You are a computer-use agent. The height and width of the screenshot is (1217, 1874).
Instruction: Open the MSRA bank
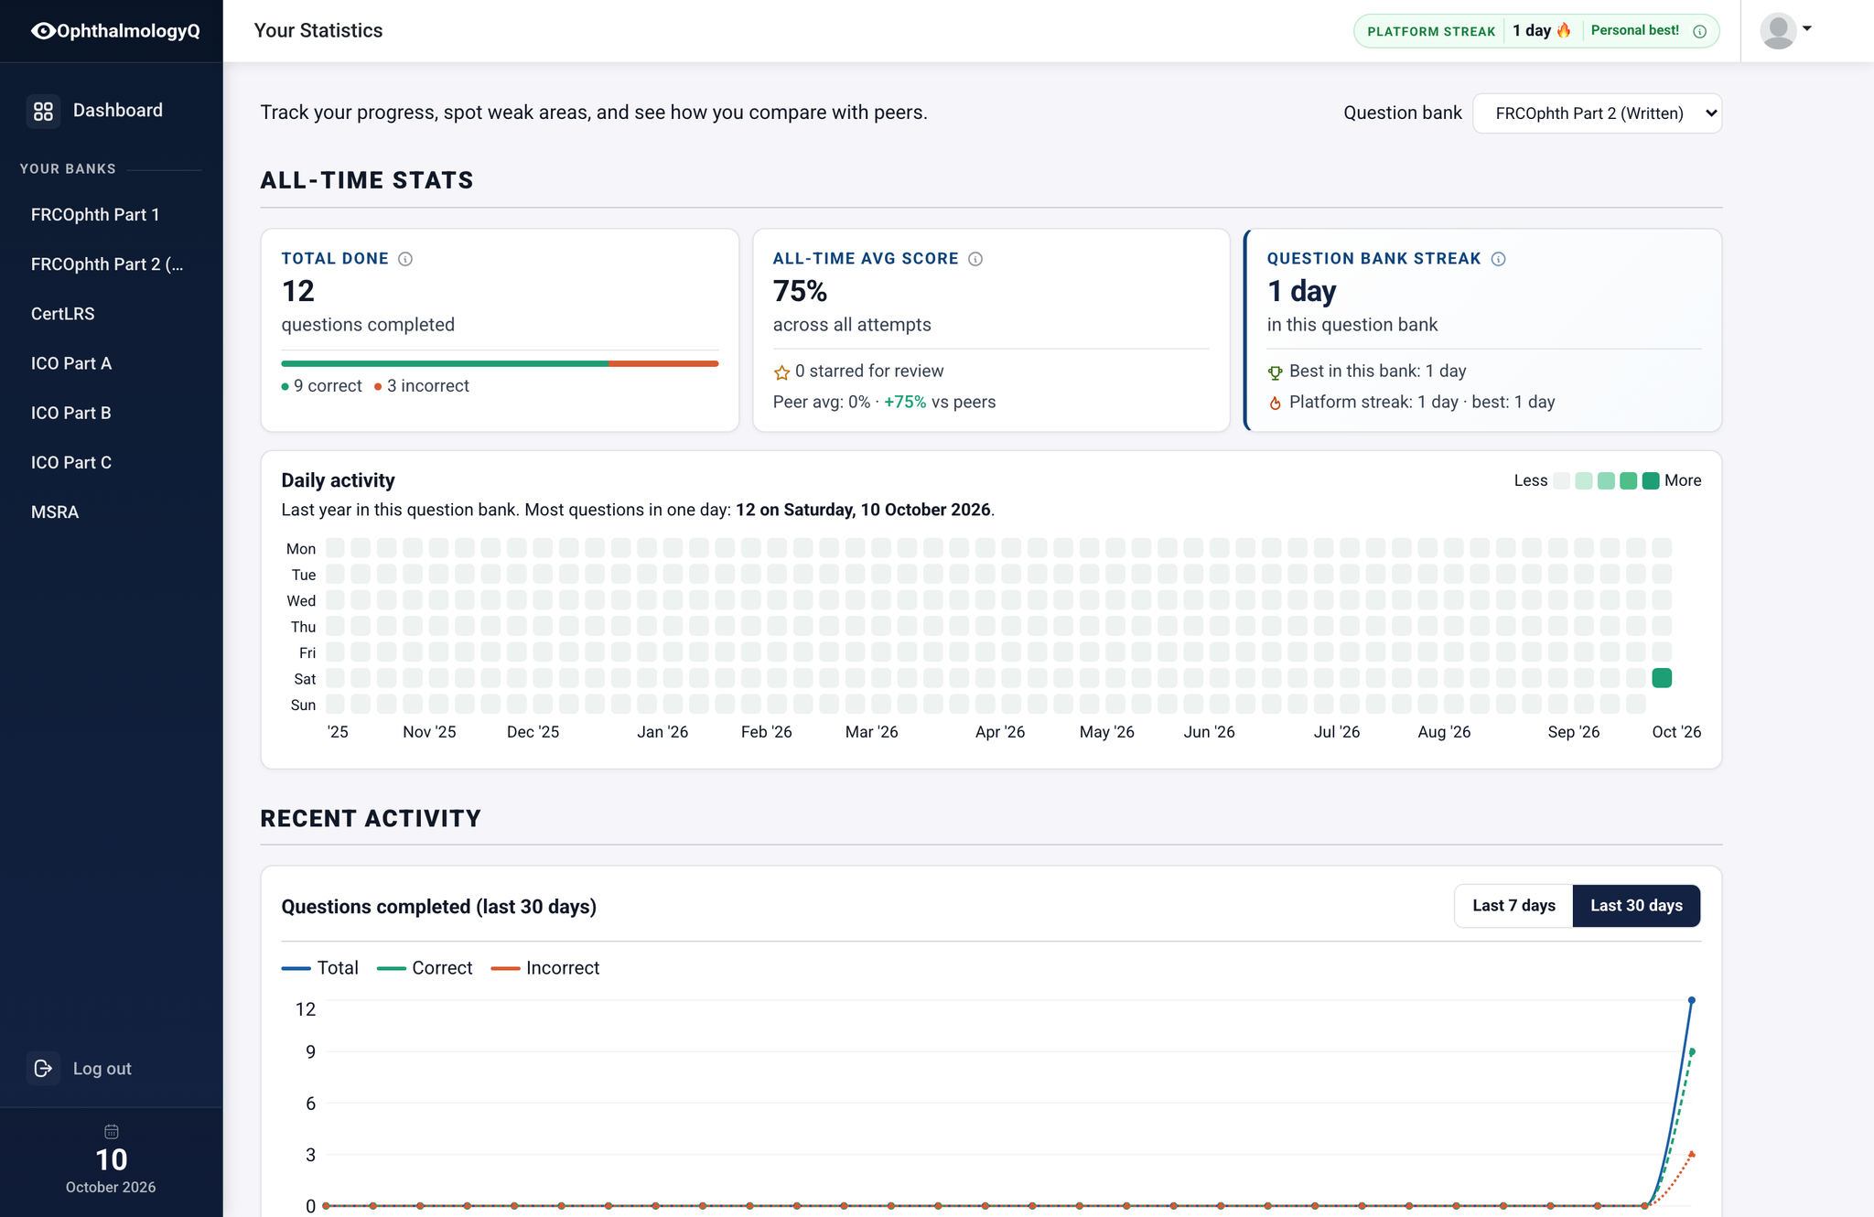click(x=55, y=512)
